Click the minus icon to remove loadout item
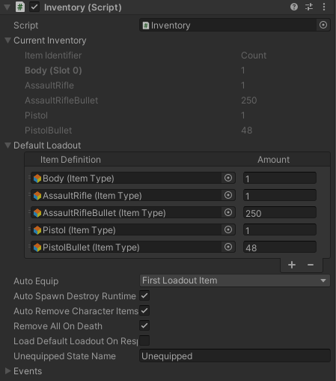The height and width of the screenshot is (381, 336). pos(311,265)
